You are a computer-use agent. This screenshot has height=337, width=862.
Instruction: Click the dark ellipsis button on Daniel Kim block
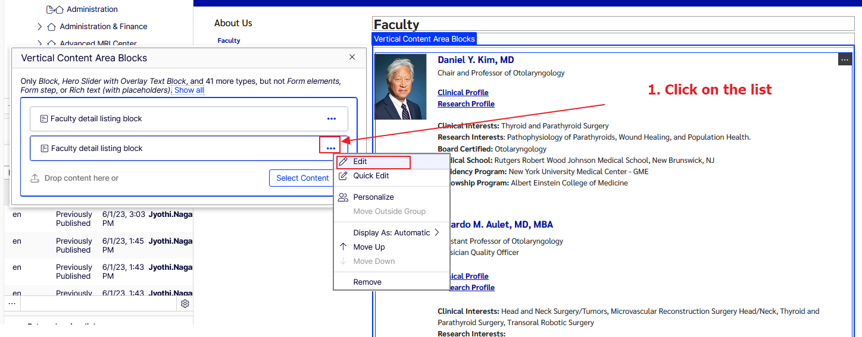845,59
